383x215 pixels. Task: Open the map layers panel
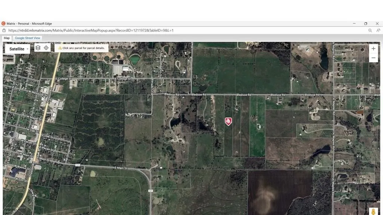(x=38, y=48)
